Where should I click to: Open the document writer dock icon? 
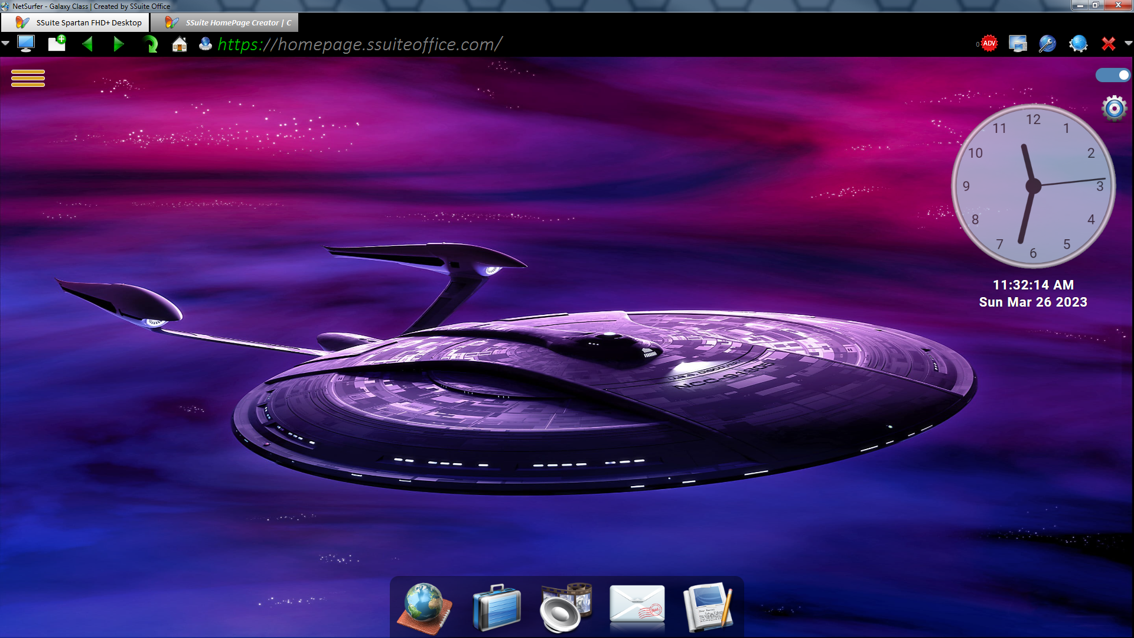pos(708,607)
